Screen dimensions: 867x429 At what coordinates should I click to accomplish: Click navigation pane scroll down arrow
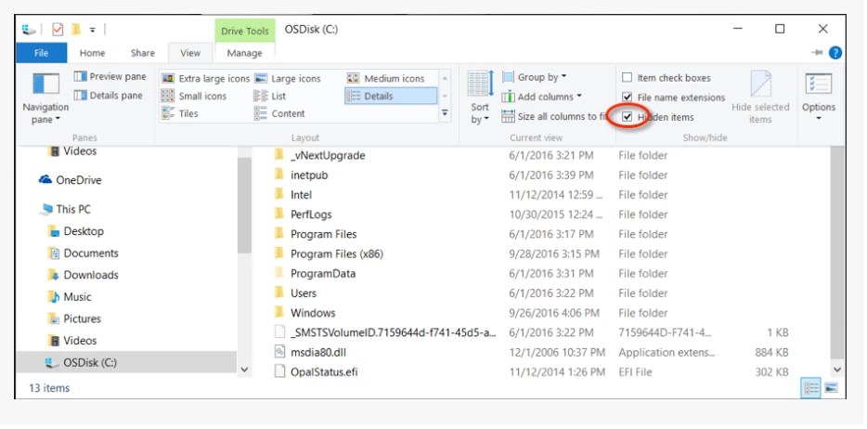tap(244, 370)
